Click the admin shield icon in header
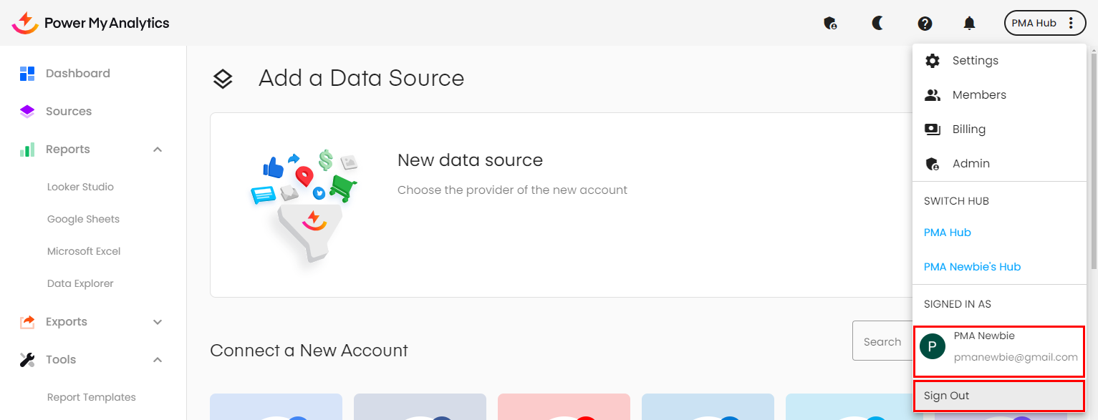Image resolution: width=1098 pixels, height=420 pixels. click(x=830, y=24)
